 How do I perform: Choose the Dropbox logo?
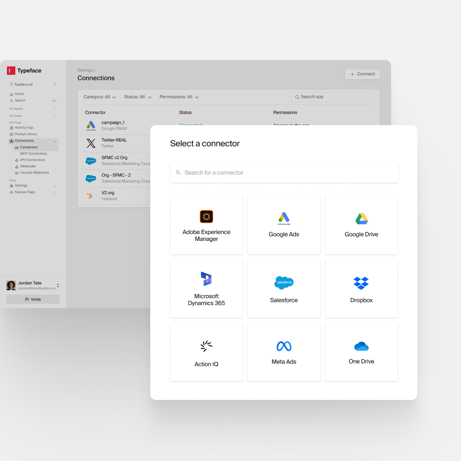click(x=361, y=283)
